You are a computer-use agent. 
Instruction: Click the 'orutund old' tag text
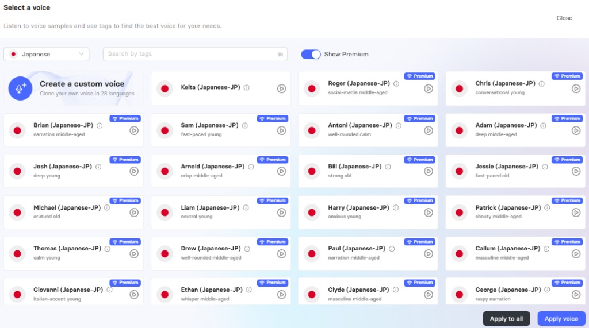tap(47, 217)
